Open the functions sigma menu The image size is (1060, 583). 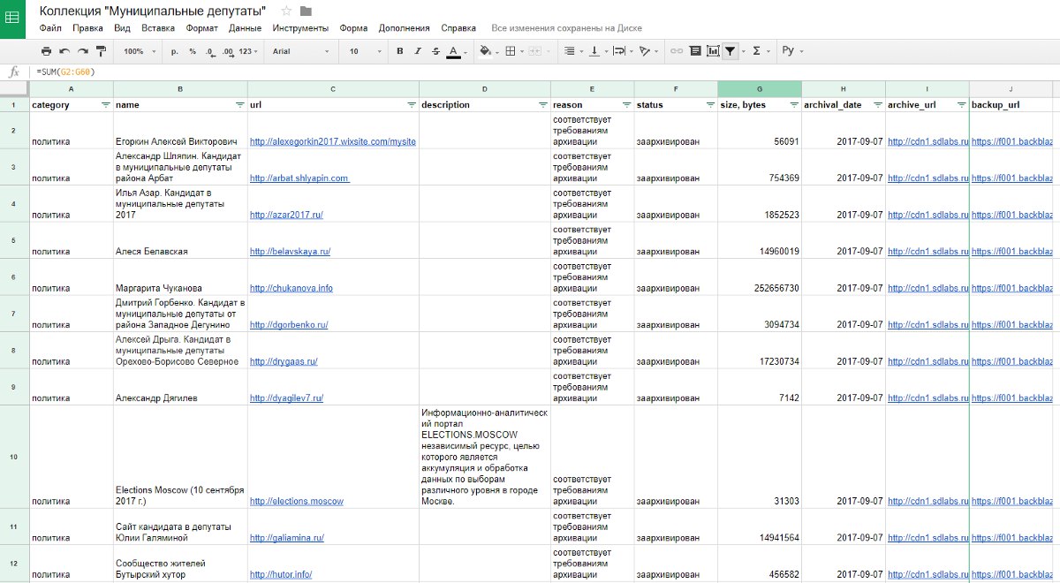(x=760, y=51)
